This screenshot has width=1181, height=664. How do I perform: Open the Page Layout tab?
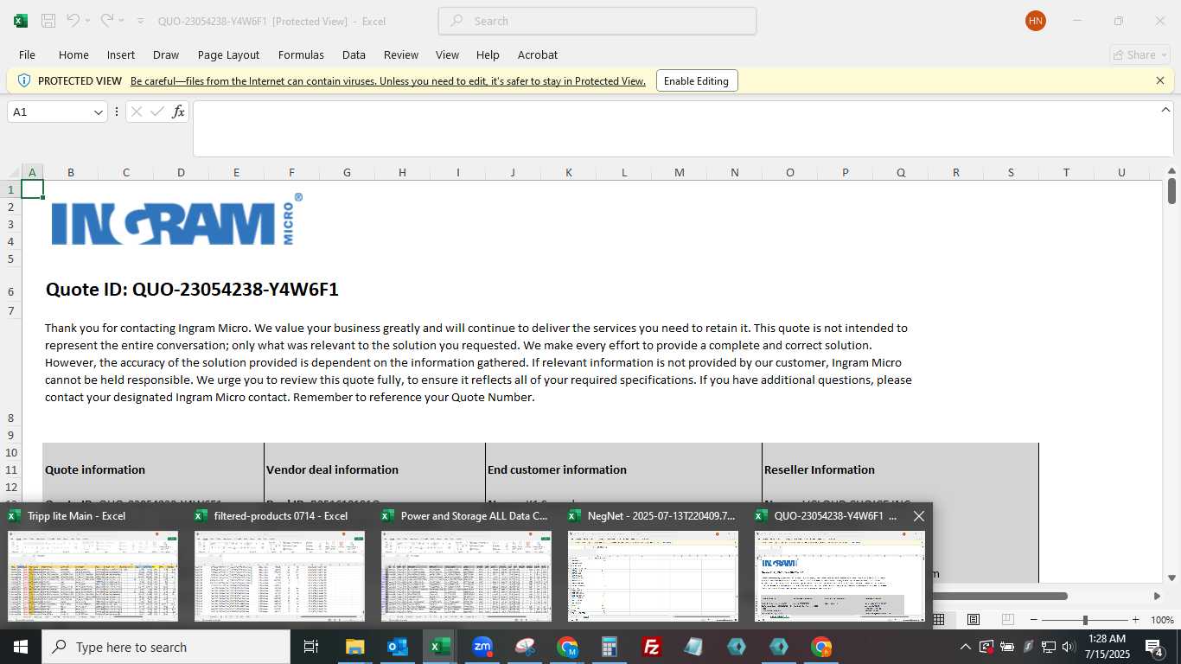click(228, 54)
